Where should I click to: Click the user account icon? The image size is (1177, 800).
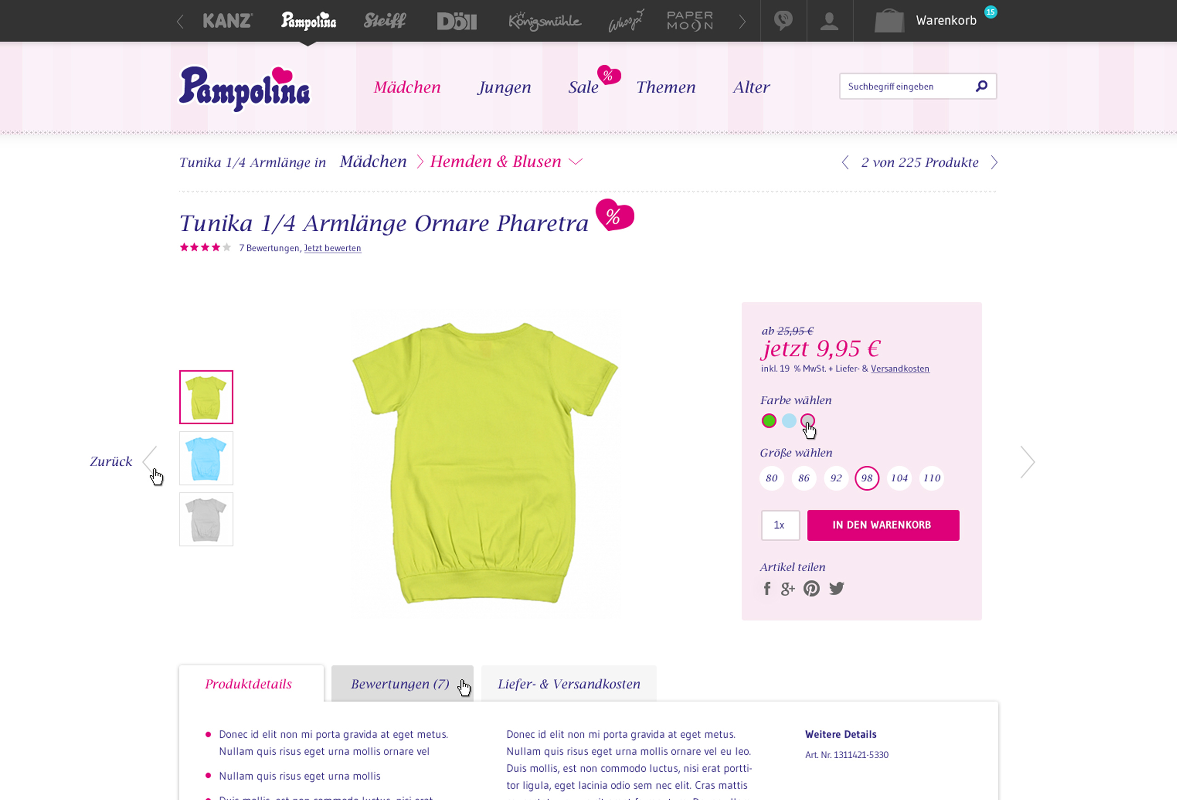(x=829, y=21)
